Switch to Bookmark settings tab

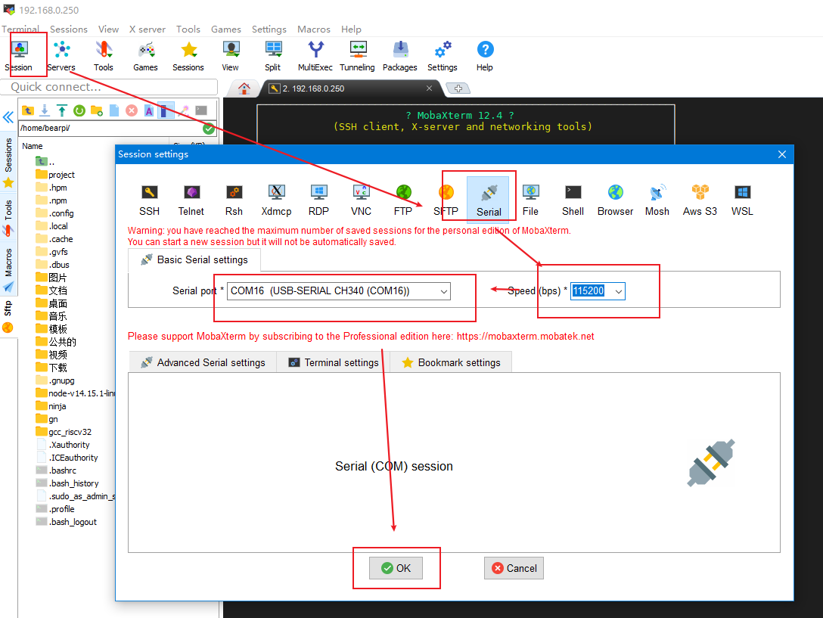pos(451,363)
